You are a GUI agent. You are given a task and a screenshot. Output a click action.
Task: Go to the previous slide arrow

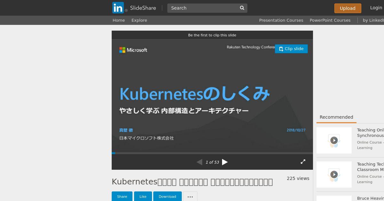199,162
